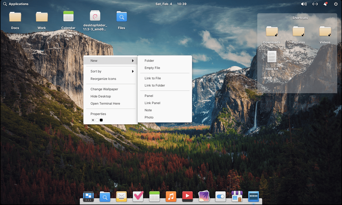Launch Files from the dock
Screen dimensions: 342x205
(x=105, y=197)
